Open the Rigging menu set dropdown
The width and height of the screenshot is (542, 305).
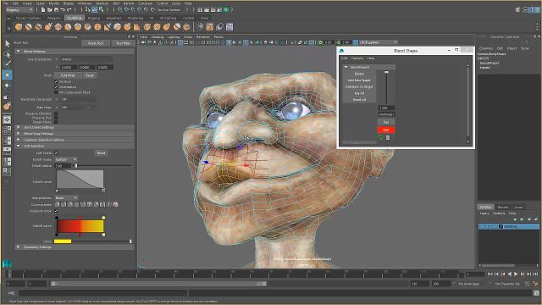point(19,9)
